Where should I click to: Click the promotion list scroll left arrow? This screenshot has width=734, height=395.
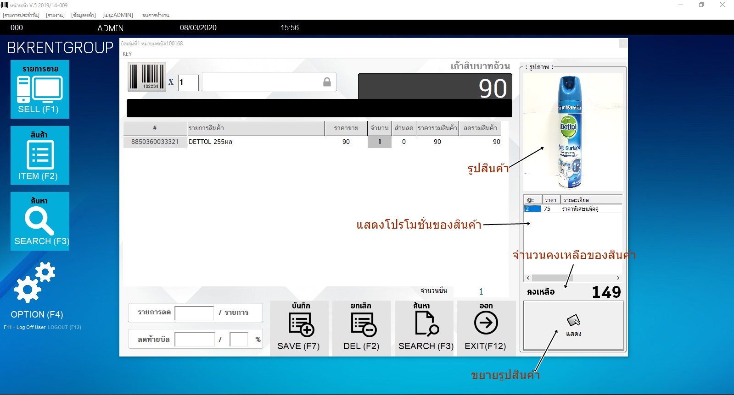[x=528, y=278]
